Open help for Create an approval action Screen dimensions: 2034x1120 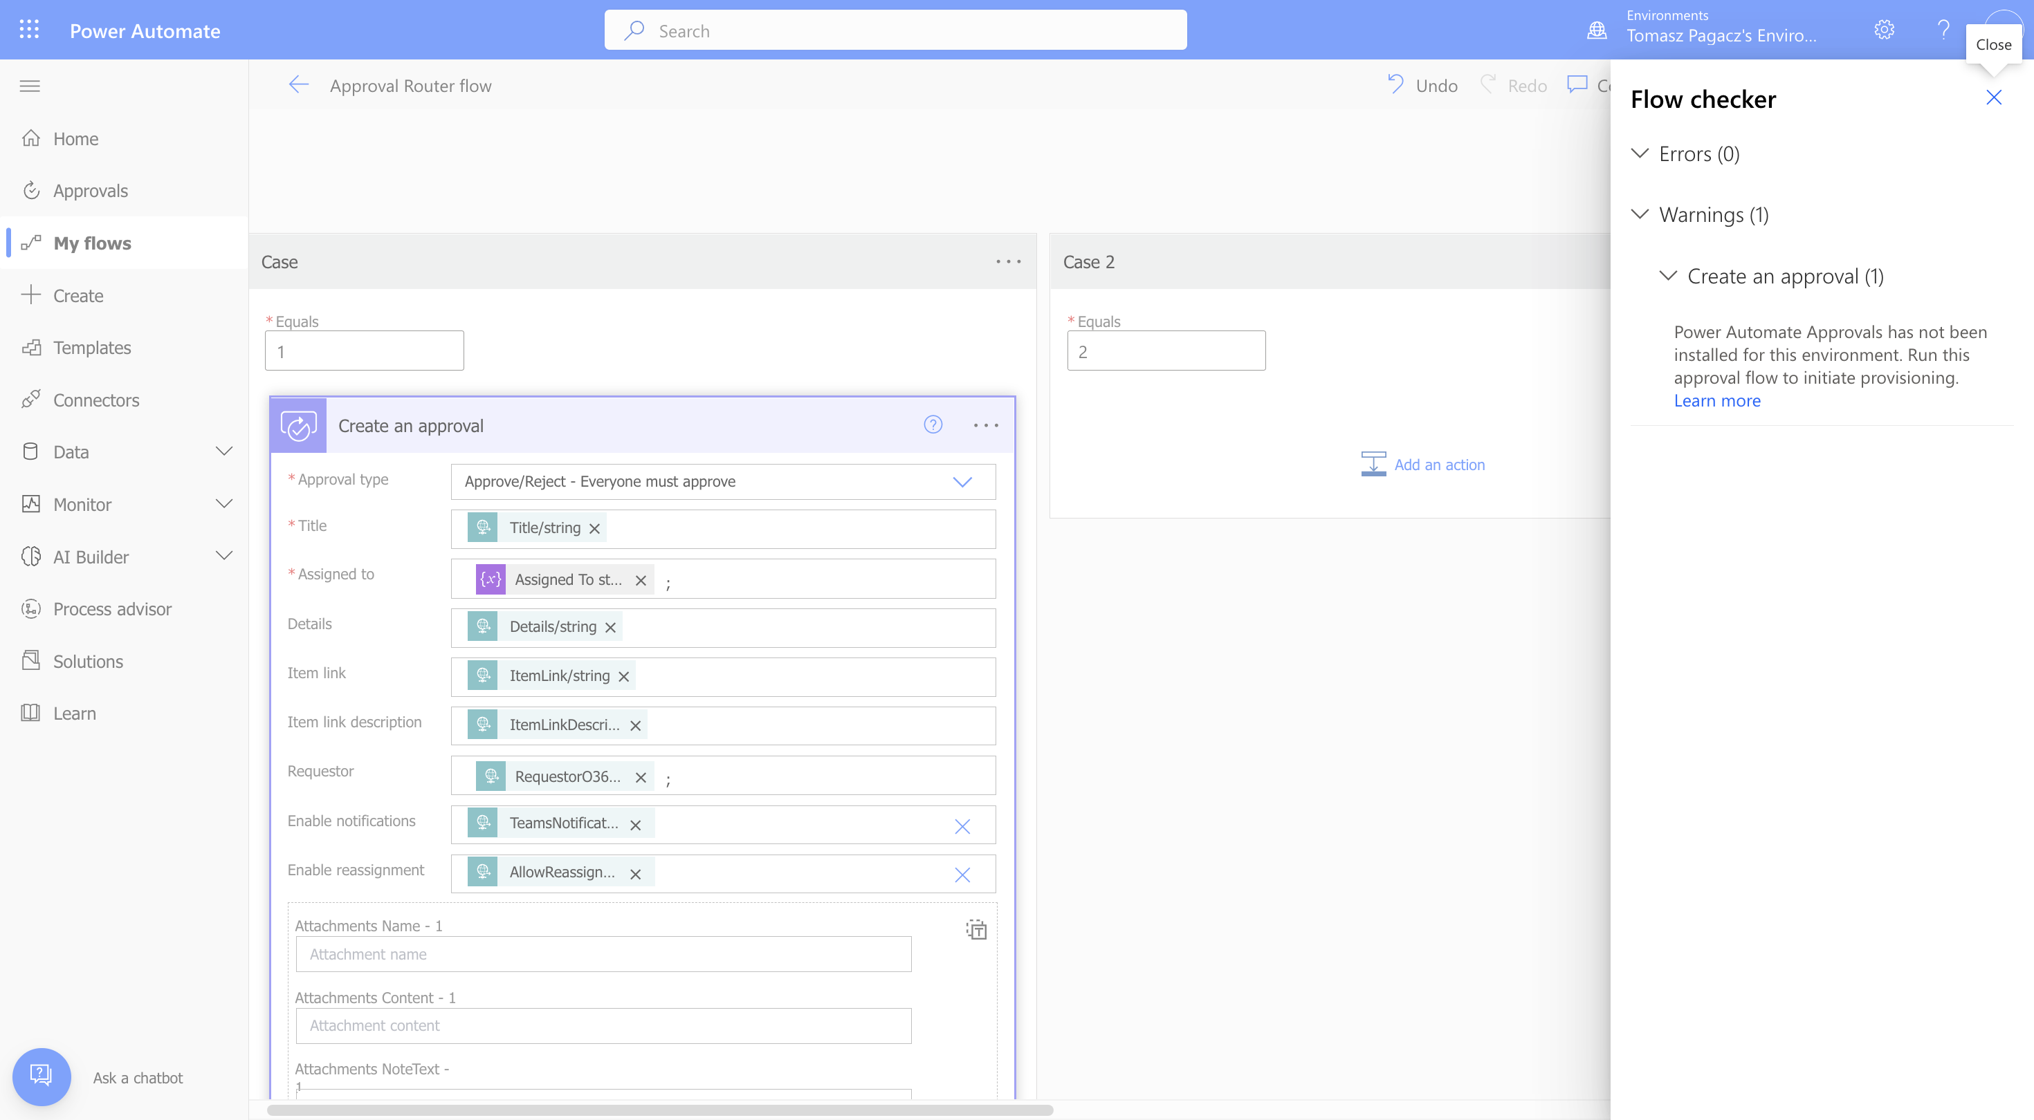(933, 424)
